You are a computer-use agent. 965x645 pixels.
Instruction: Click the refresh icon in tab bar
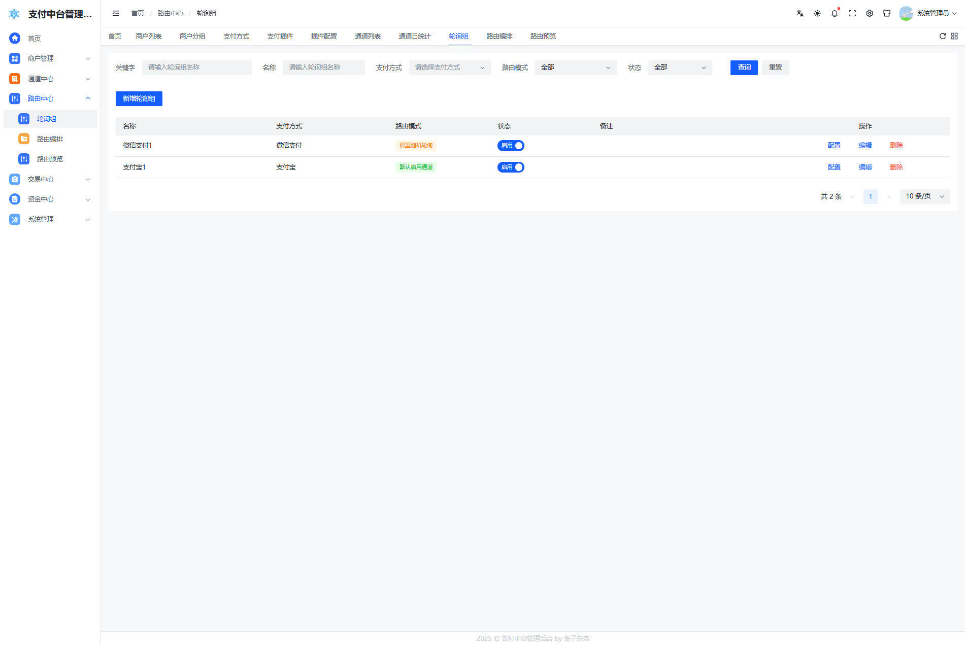(x=943, y=36)
